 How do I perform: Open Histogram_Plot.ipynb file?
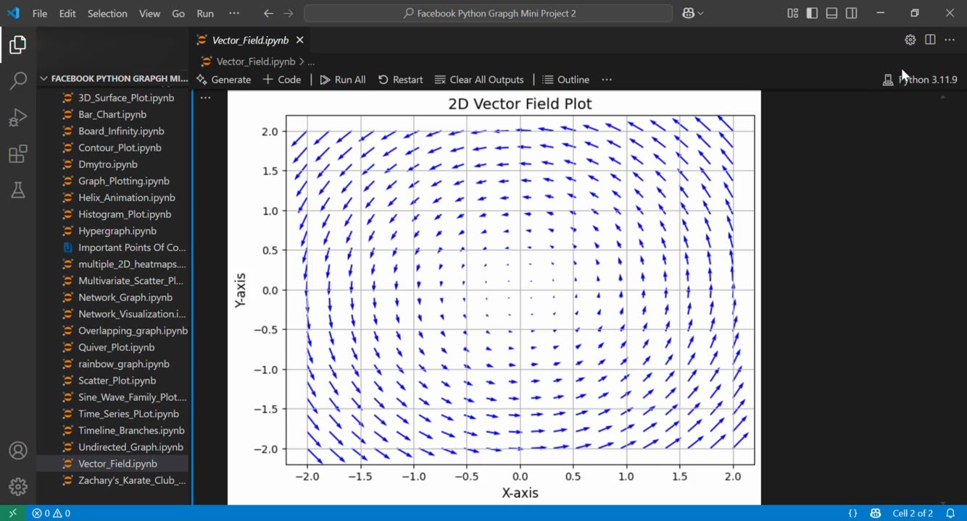(125, 214)
